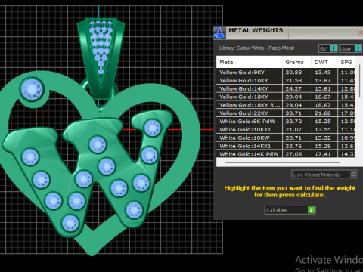Select the pendant bail in the viewport
363x272 pixels.
point(101,58)
